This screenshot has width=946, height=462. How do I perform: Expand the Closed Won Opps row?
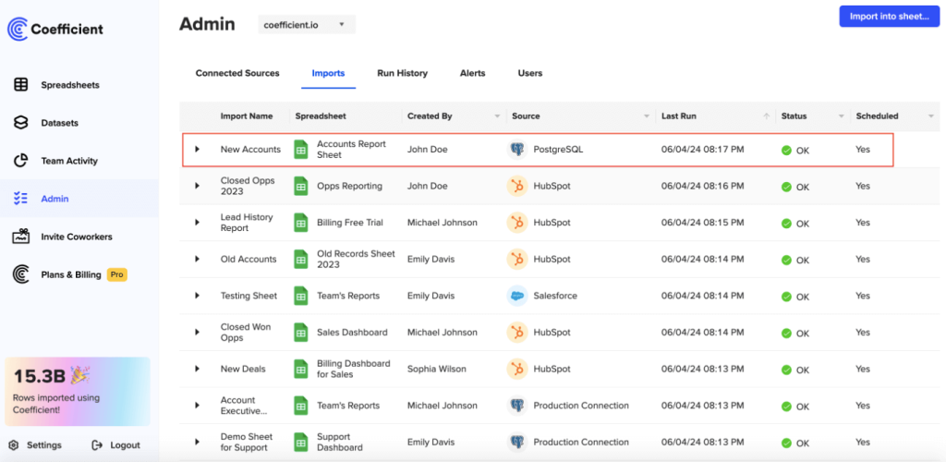coord(198,333)
